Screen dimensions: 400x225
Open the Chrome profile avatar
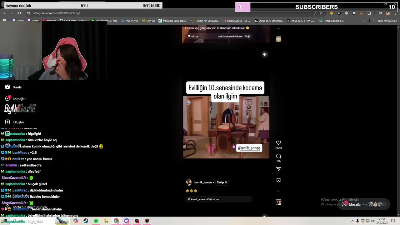coord(388,13)
